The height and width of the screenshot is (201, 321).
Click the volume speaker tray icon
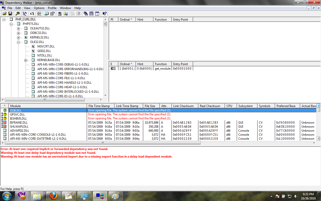tap(296, 196)
